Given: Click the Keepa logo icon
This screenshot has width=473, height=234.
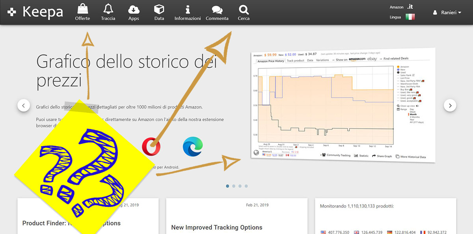Looking at the screenshot, I should pyautogui.click(x=11, y=12).
